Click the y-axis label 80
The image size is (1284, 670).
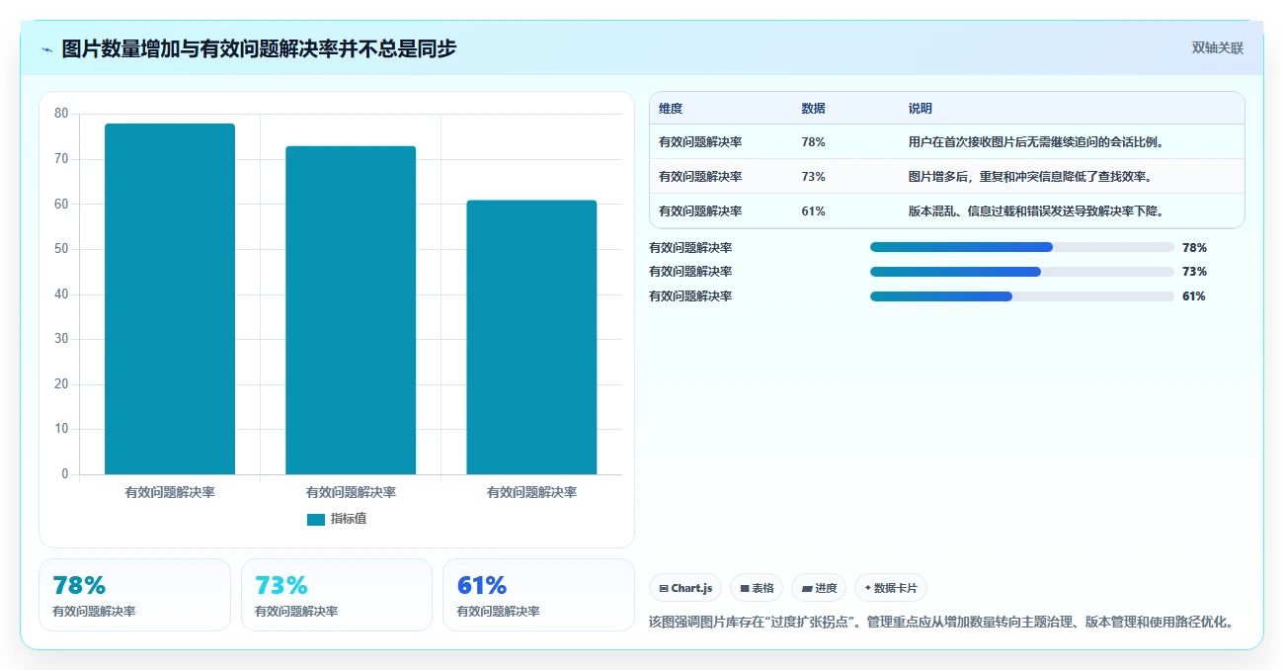[61, 114]
